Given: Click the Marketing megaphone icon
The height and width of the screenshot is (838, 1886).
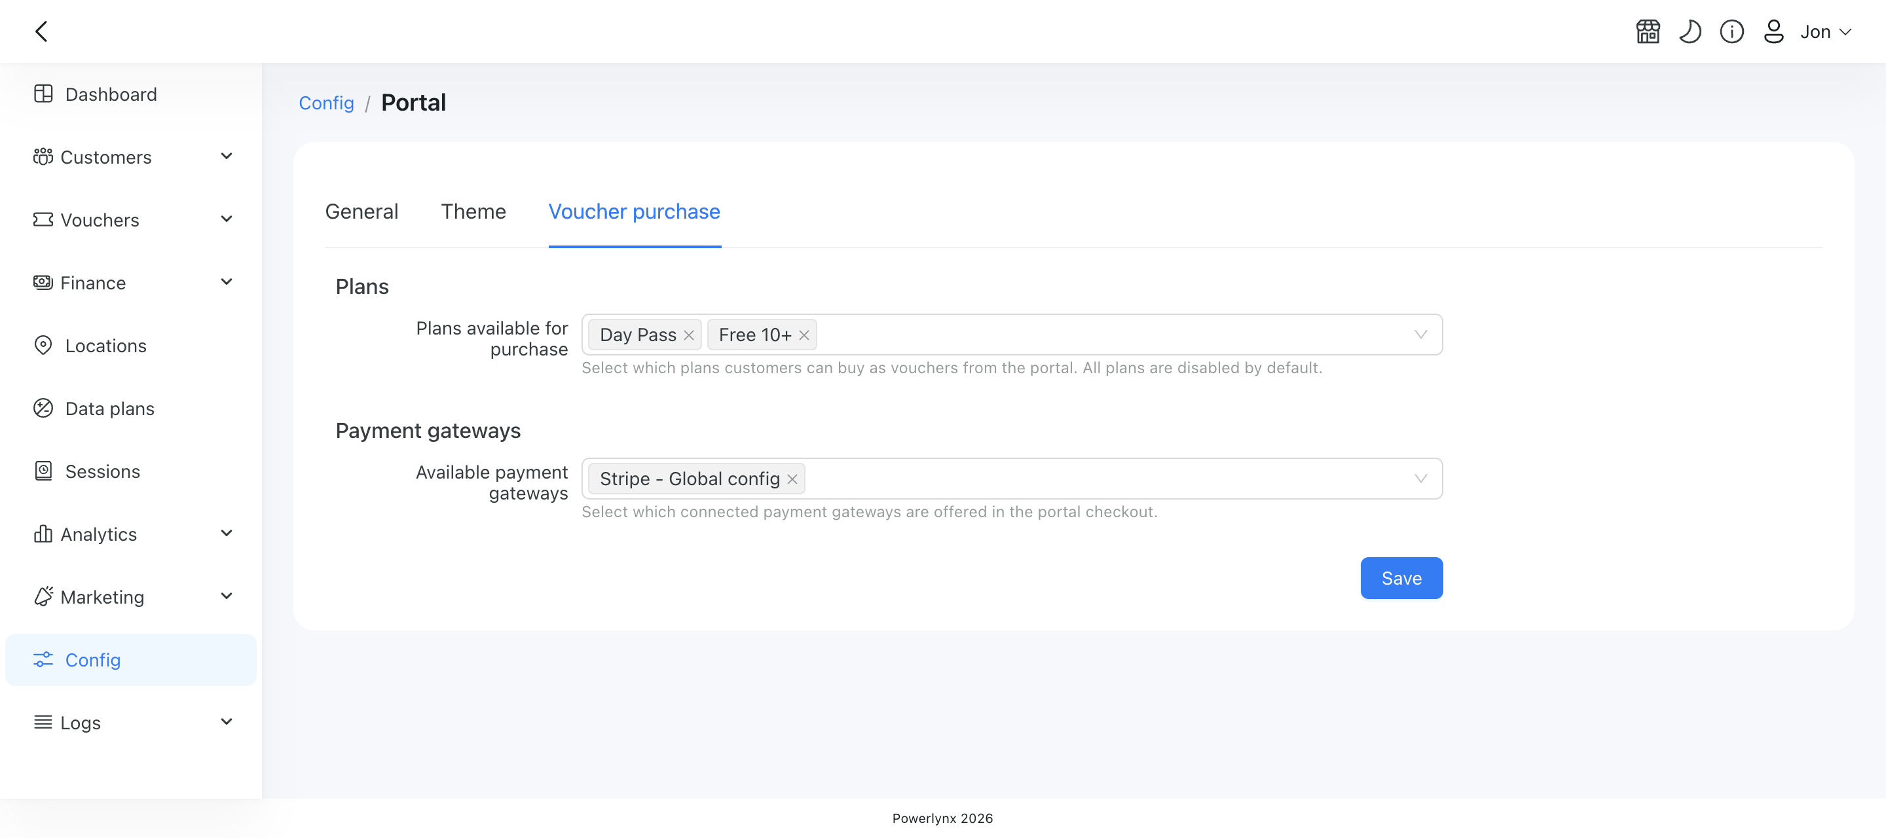Looking at the screenshot, I should pos(43,596).
